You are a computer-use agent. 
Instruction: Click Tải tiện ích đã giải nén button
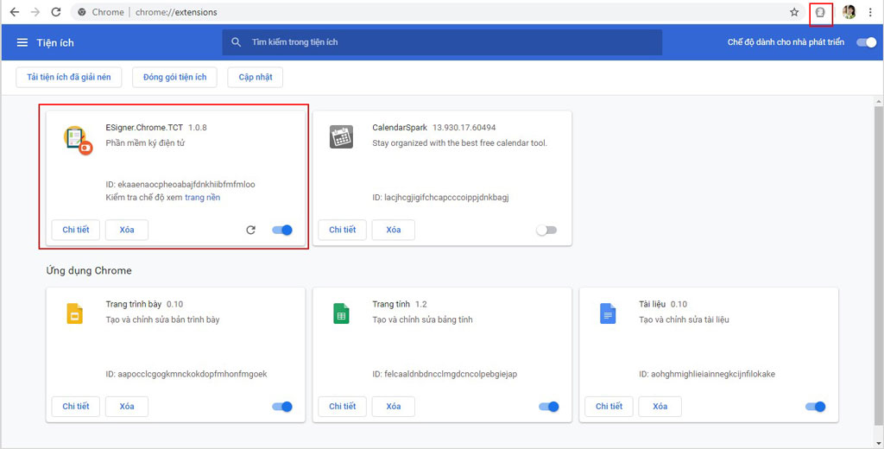(x=69, y=77)
